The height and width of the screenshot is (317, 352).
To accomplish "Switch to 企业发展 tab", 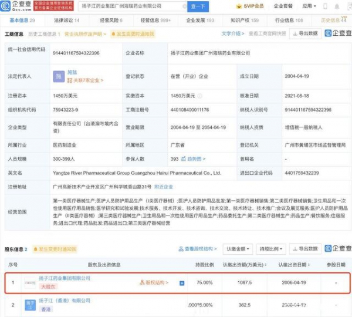I will (x=200, y=21).
